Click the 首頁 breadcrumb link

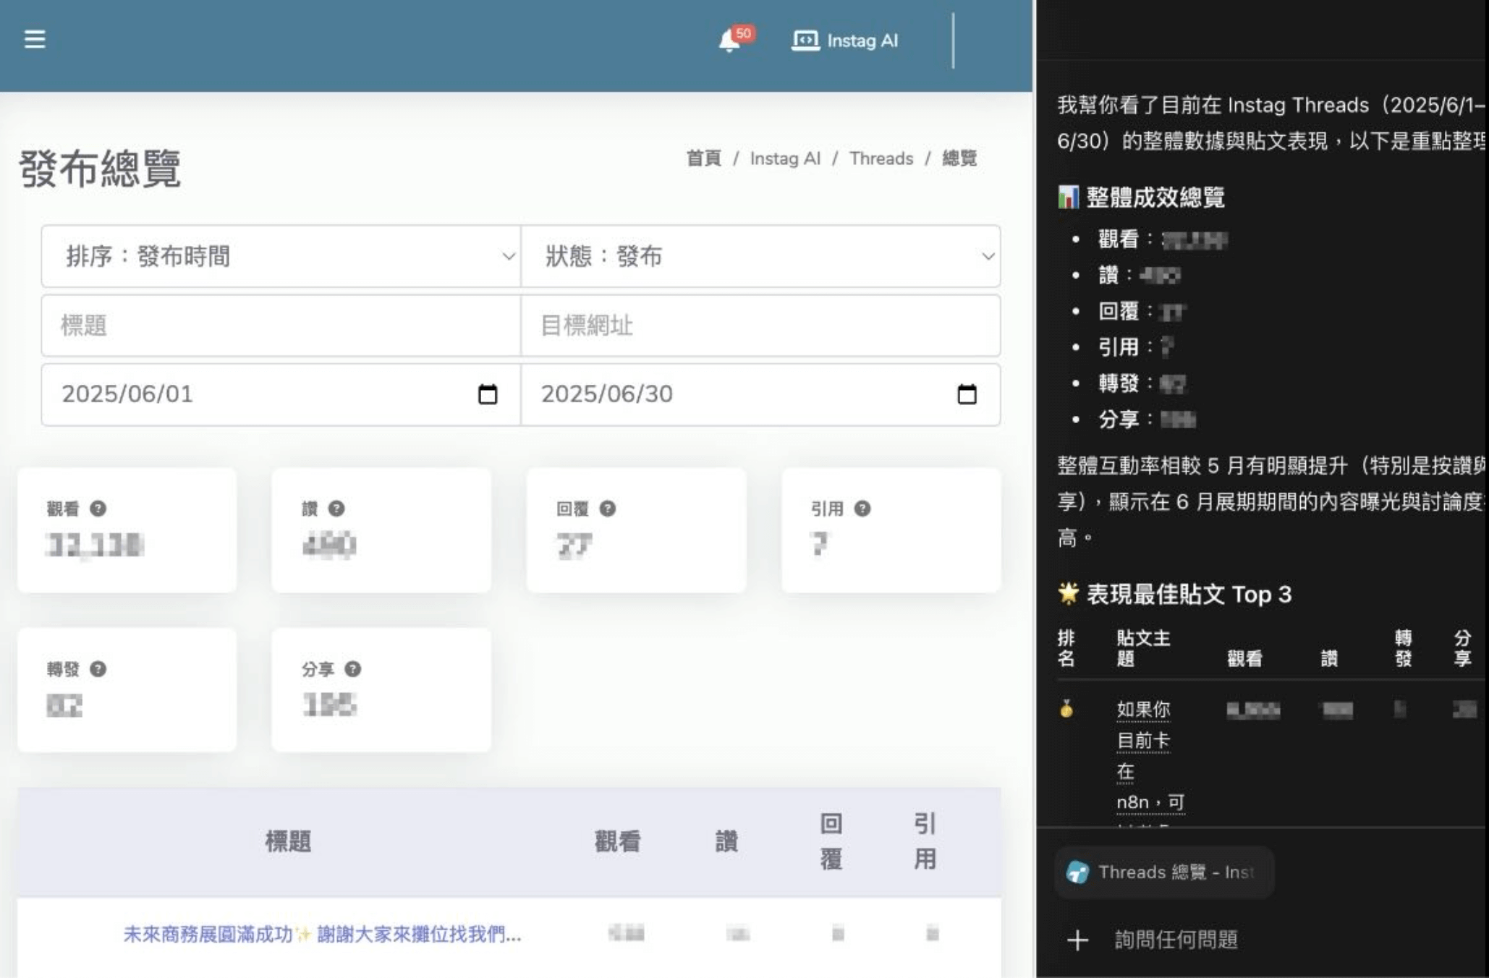(703, 158)
